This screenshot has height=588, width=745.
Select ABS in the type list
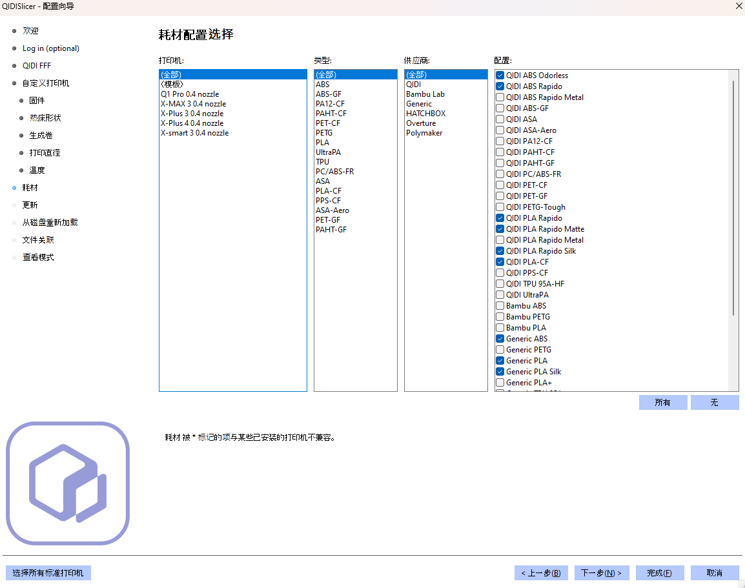tap(356, 84)
